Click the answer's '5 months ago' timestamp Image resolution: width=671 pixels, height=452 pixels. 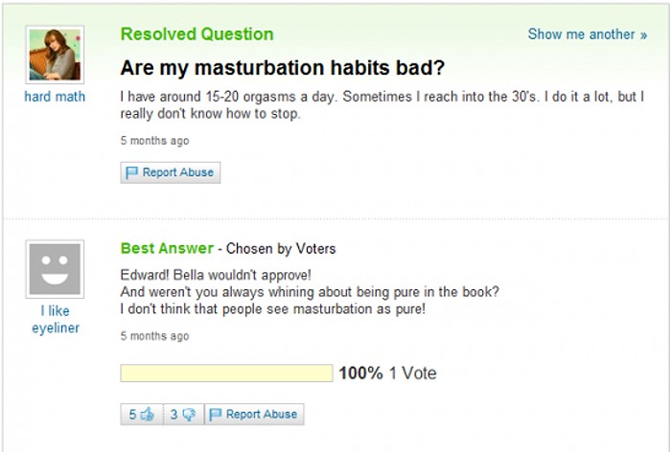pos(154,336)
